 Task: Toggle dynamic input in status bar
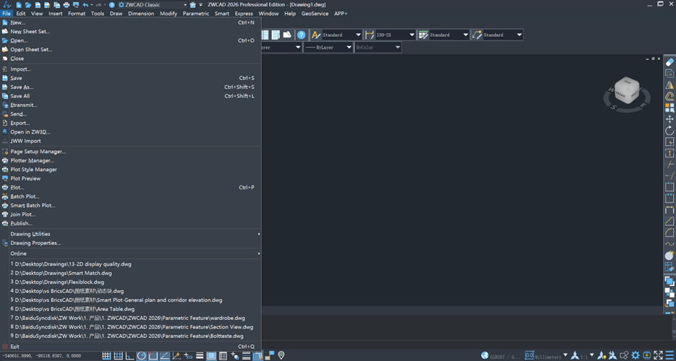coord(188,356)
